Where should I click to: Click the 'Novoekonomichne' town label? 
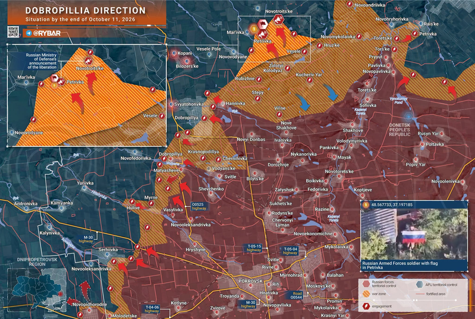[313, 234]
